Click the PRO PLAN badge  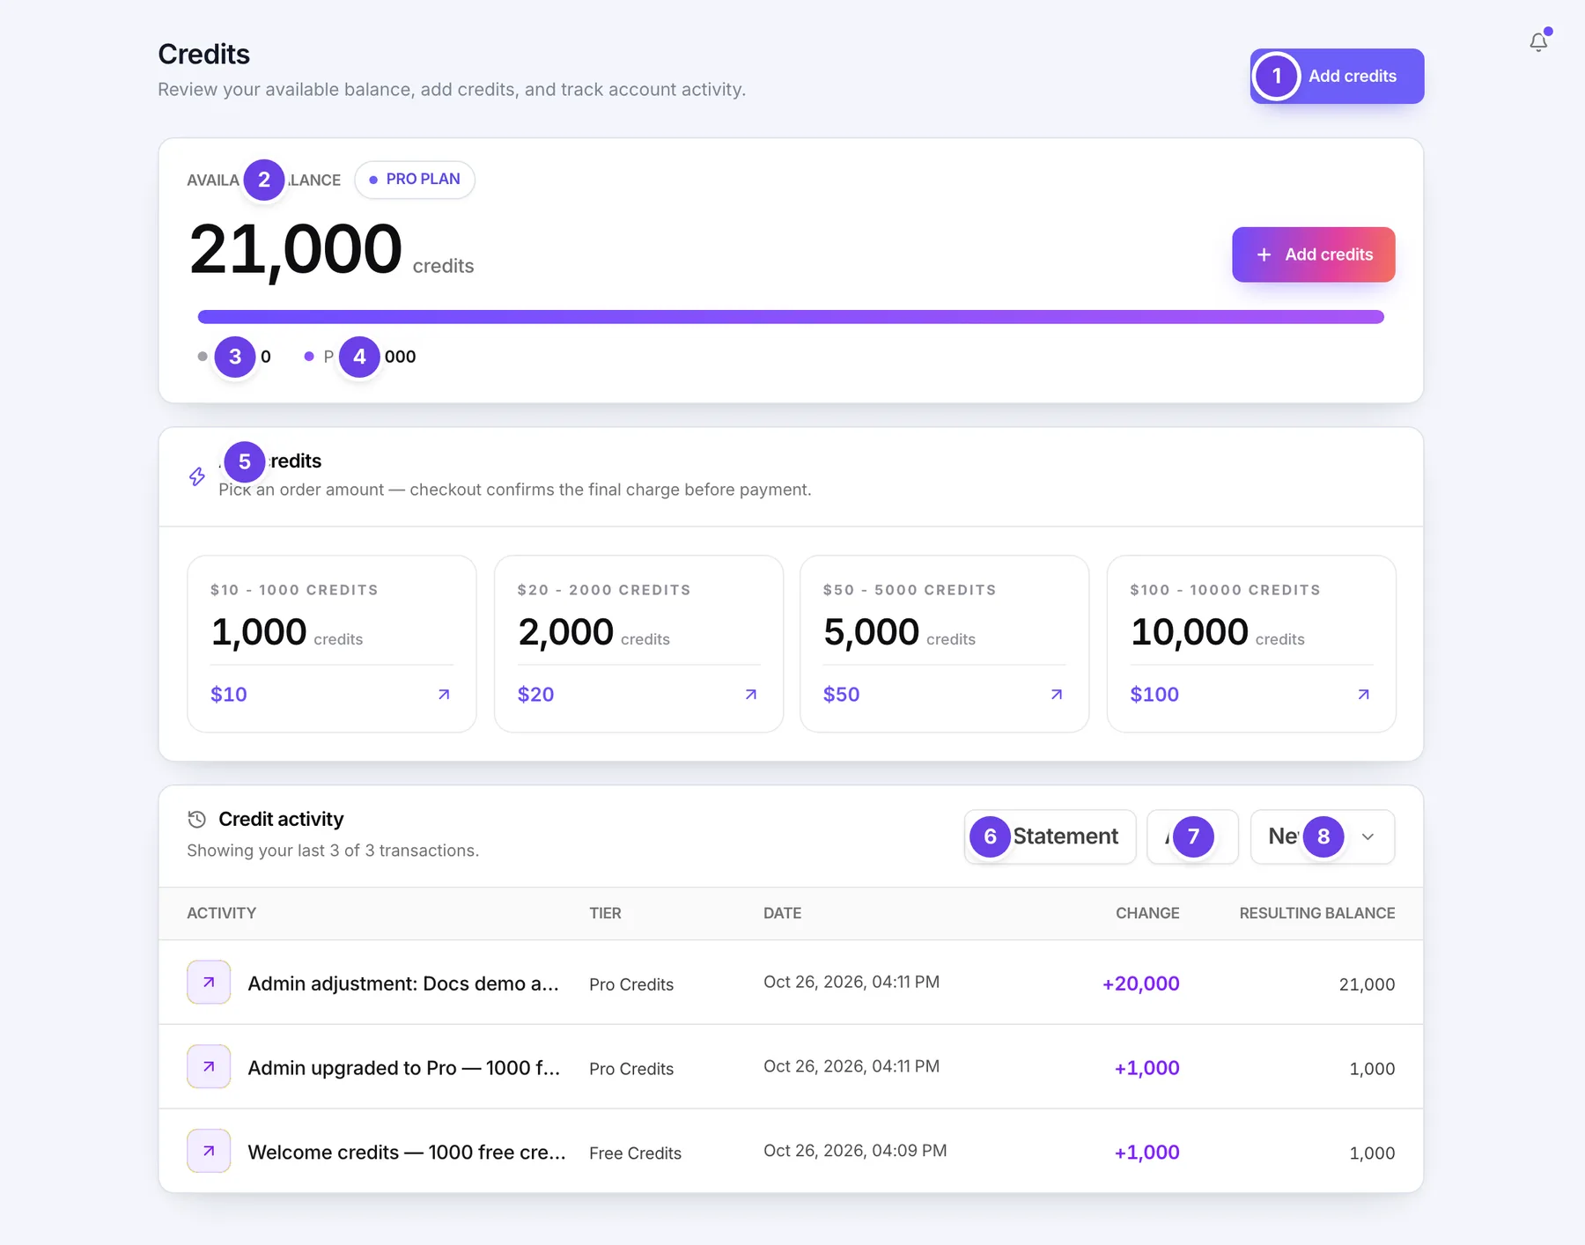tap(415, 180)
